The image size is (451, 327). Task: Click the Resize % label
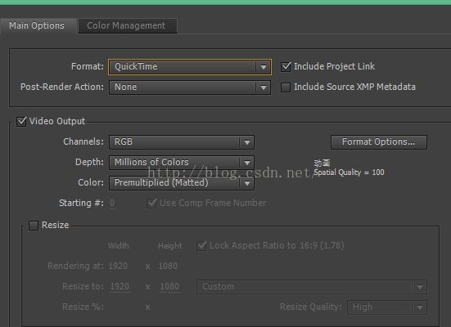coord(83,307)
